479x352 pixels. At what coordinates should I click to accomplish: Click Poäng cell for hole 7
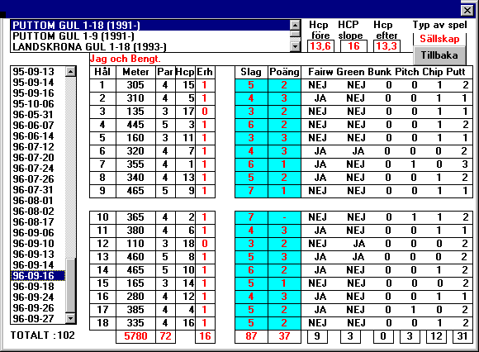pyautogui.click(x=284, y=164)
